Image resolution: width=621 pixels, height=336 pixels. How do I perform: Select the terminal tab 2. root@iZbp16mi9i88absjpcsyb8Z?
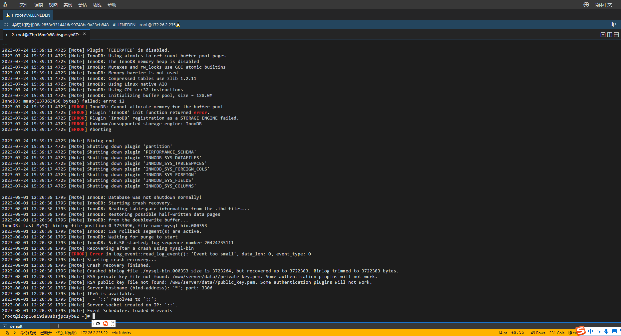coord(46,35)
